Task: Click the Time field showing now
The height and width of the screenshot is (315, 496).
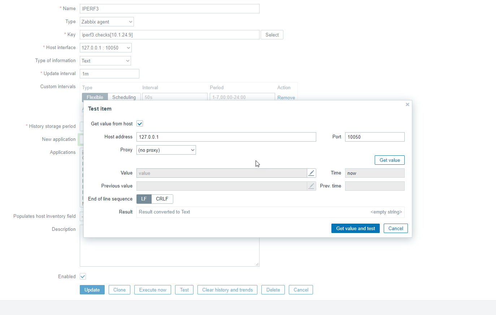Action: pos(375,173)
